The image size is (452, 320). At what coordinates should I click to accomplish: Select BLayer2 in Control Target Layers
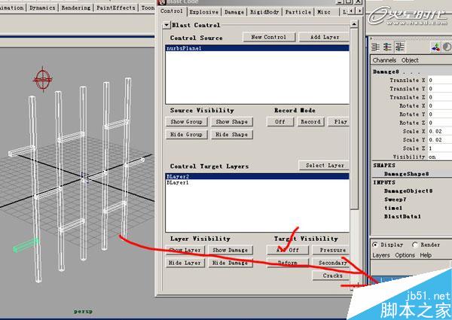point(258,176)
